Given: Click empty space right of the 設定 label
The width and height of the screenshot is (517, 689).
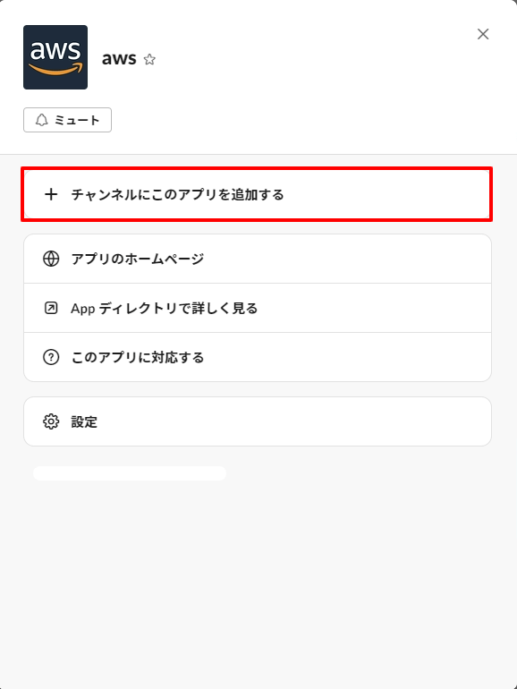Looking at the screenshot, I should click(290, 421).
